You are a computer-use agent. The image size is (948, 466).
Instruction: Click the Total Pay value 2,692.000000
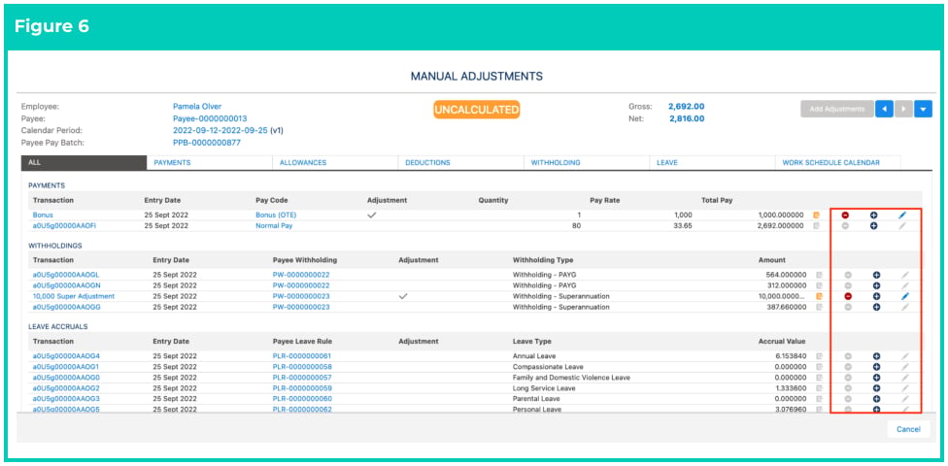click(x=781, y=226)
